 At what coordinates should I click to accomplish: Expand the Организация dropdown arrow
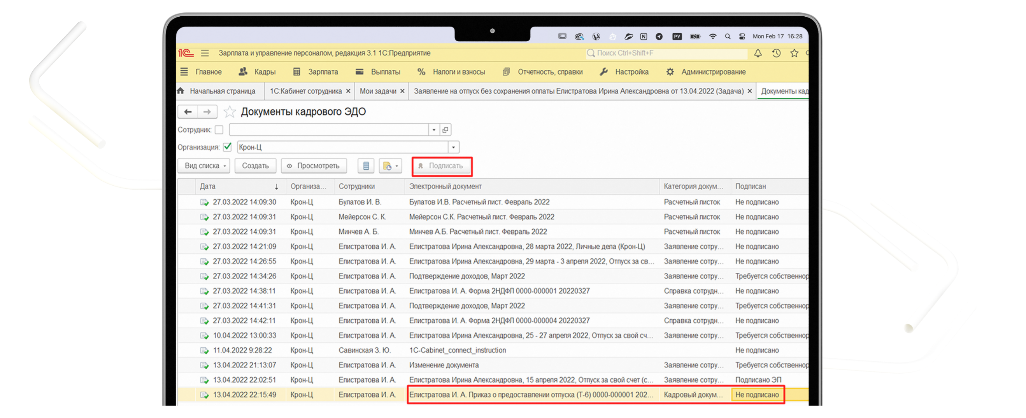click(453, 147)
